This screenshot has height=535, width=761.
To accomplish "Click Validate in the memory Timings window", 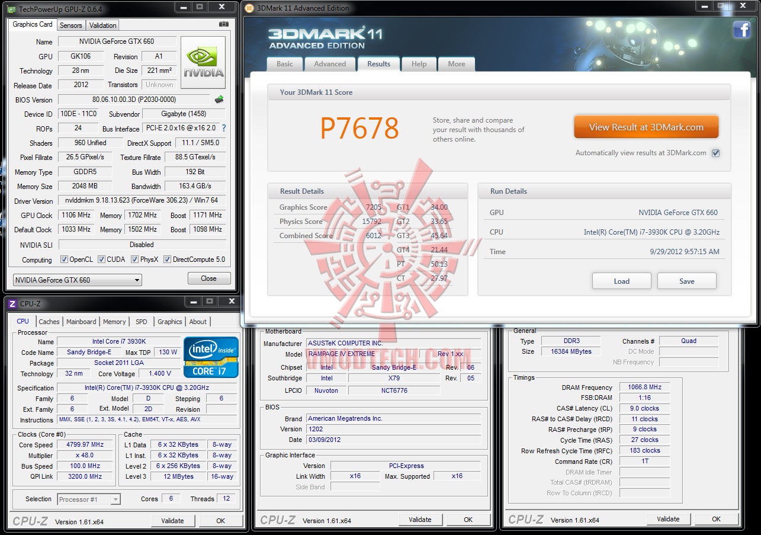I will pos(669,519).
